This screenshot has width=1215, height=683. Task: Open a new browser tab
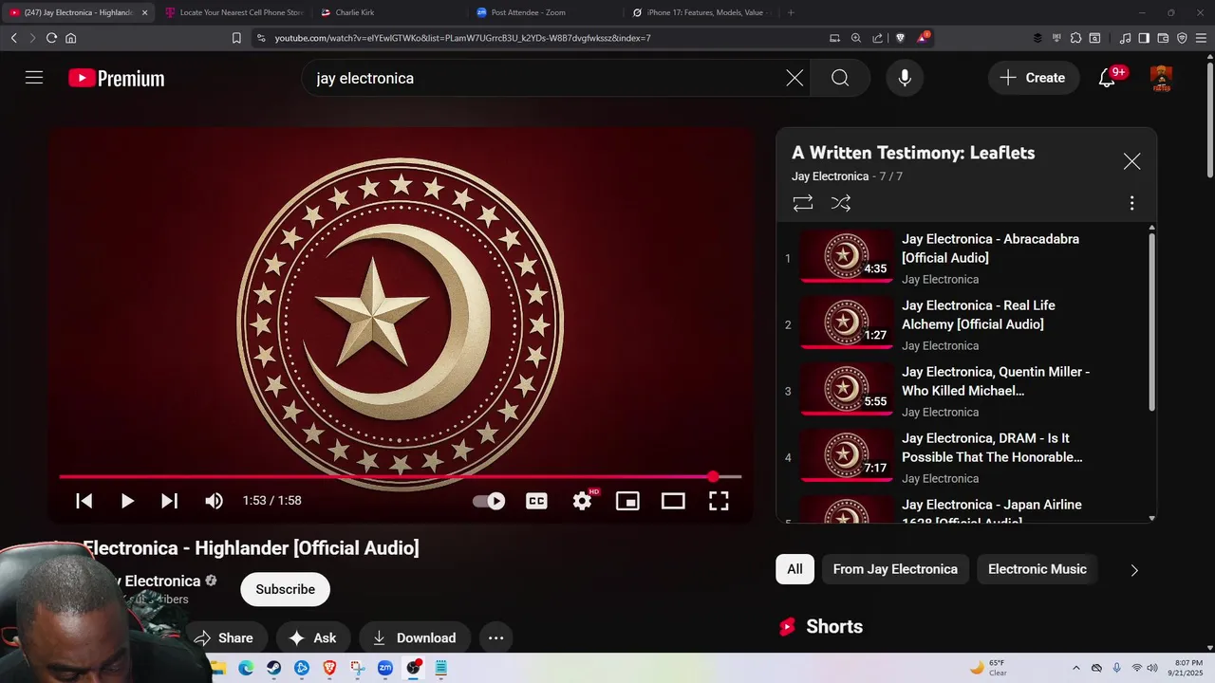tap(791, 12)
